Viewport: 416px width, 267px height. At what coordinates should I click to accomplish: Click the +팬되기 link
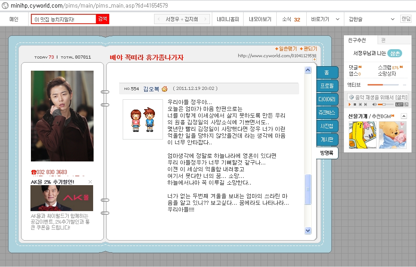coord(308,48)
